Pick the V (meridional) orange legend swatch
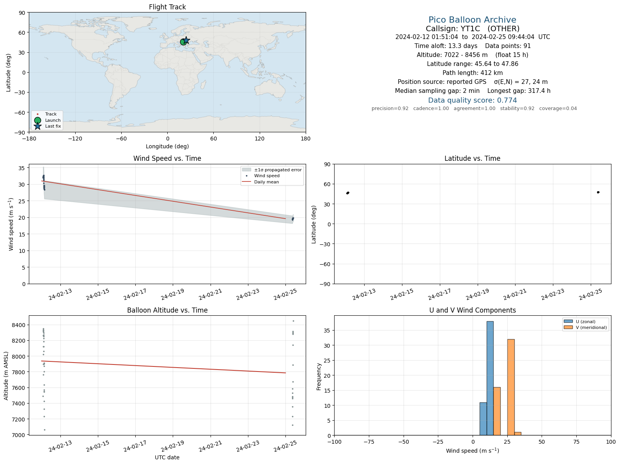 pyautogui.click(x=568, y=327)
